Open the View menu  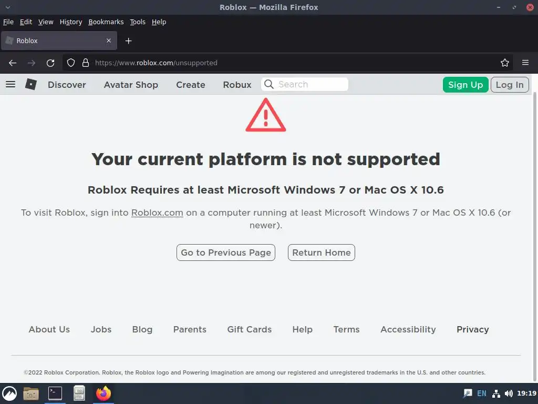[x=46, y=22]
